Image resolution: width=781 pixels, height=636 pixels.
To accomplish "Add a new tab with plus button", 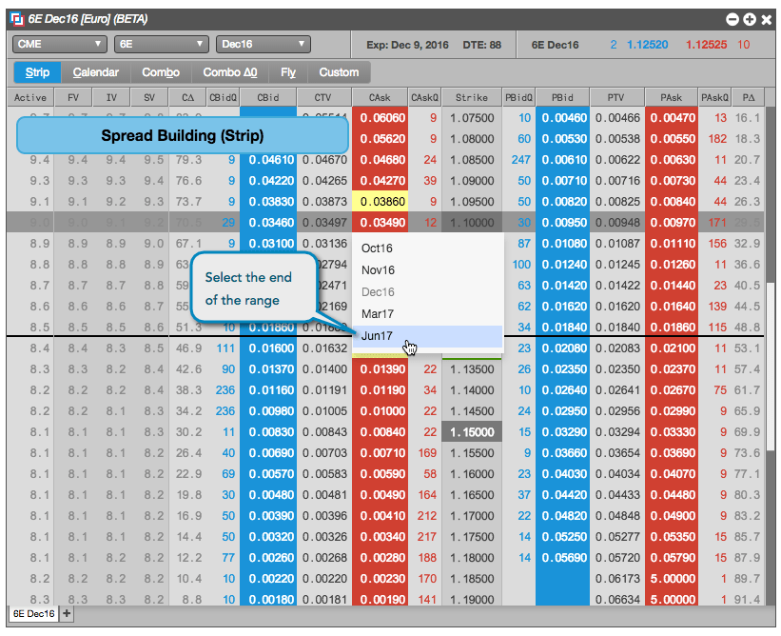I will click(67, 614).
